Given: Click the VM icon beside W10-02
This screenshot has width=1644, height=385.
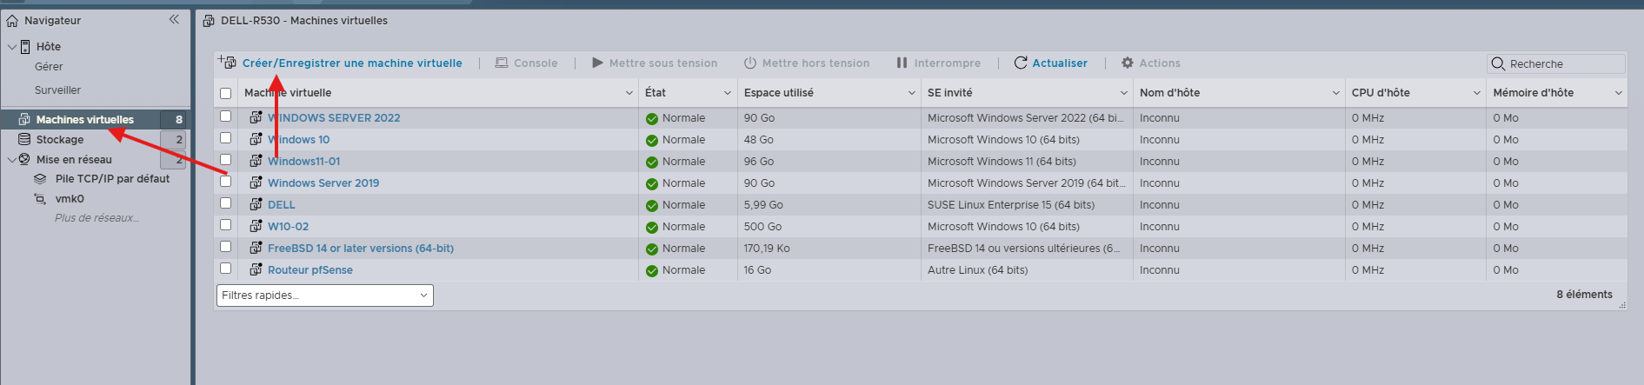Looking at the screenshot, I should tap(256, 226).
